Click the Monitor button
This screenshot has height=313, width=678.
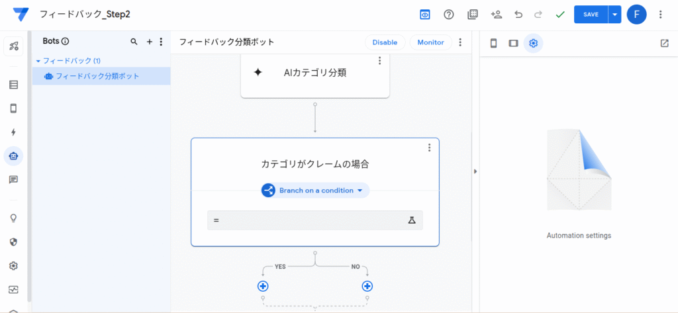[430, 42]
